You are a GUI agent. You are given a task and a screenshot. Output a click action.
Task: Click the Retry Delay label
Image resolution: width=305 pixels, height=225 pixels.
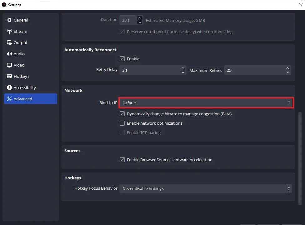pyautogui.click(x=107, y=70)
